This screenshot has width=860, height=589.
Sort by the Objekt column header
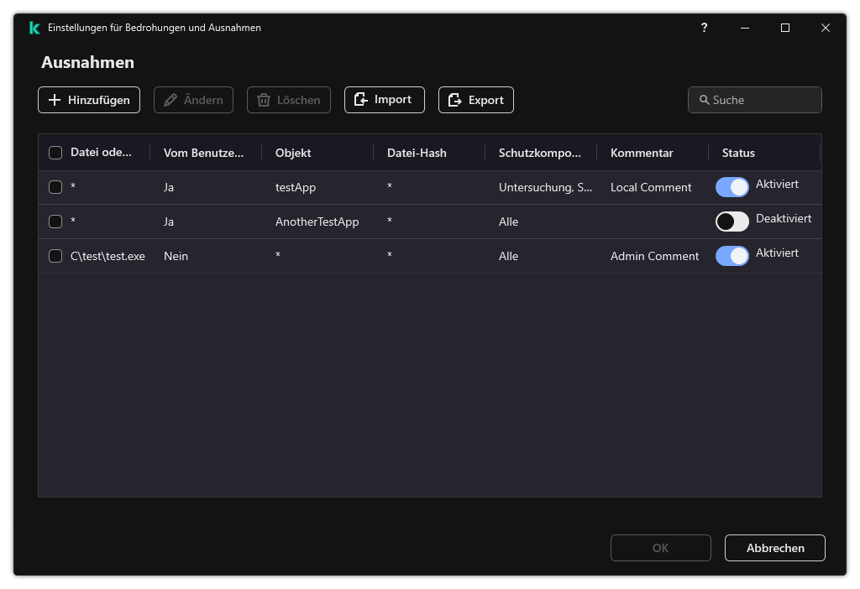(x=293, y=153)
